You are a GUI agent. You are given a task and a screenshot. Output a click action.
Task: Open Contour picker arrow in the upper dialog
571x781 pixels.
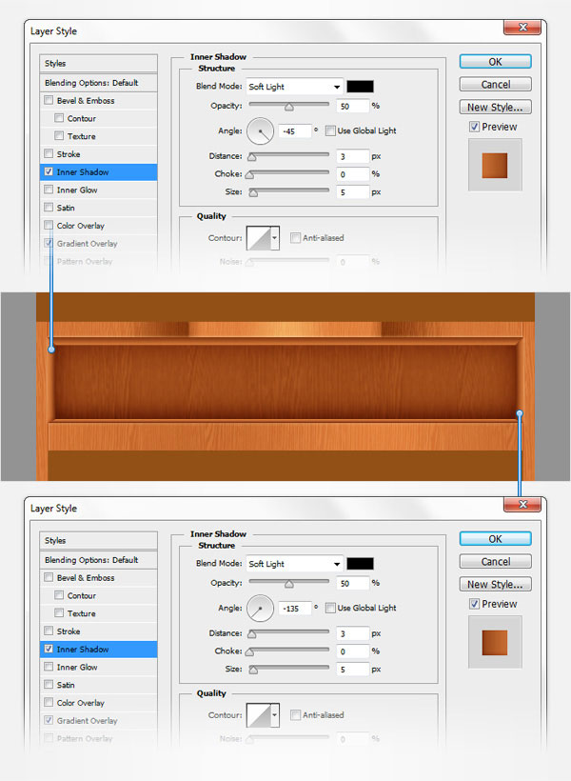(x=274, y=238)
